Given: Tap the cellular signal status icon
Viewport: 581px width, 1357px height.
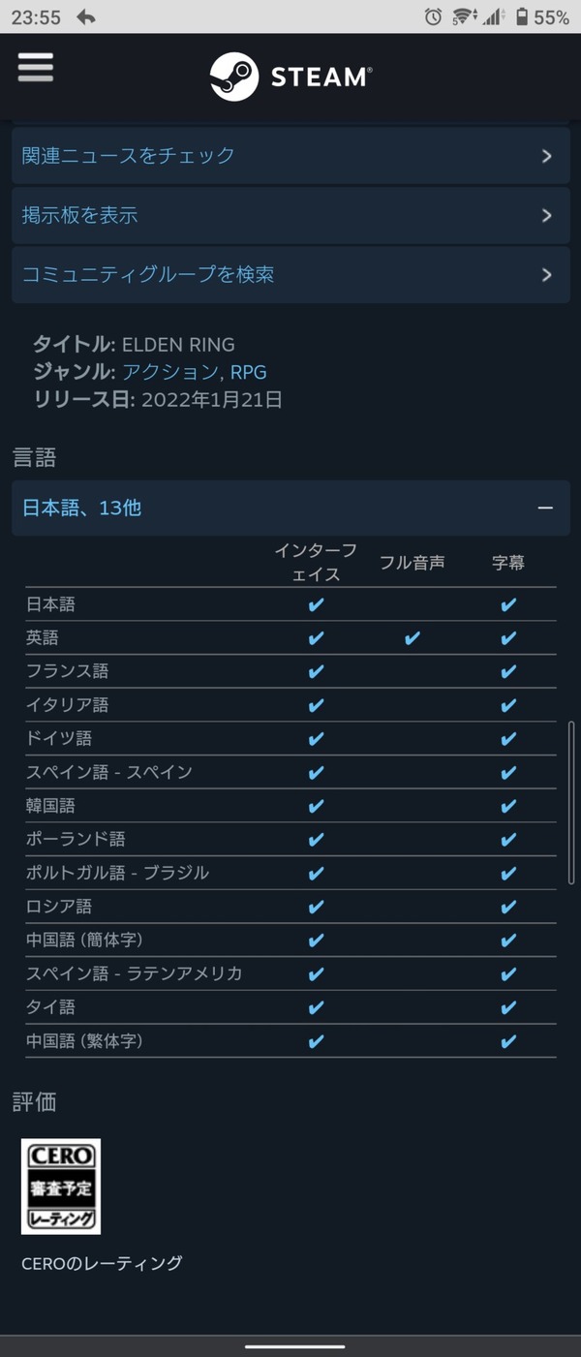Looking at the screenshot, I should 493,16.
